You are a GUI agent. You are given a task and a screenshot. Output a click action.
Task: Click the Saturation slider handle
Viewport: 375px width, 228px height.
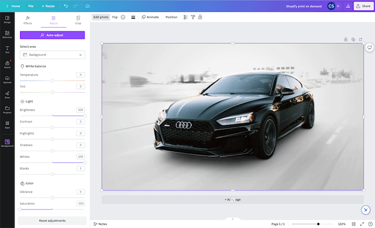click(20, 210)
